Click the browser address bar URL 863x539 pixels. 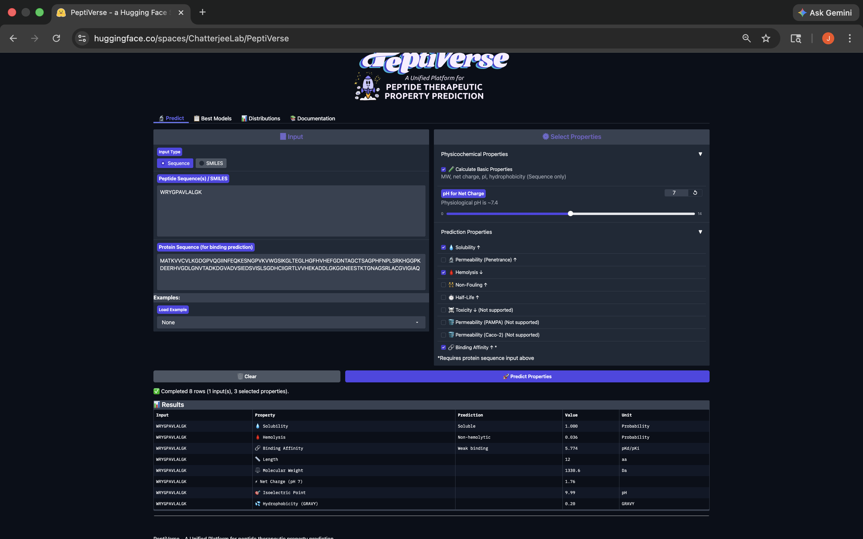coord(191,39)
